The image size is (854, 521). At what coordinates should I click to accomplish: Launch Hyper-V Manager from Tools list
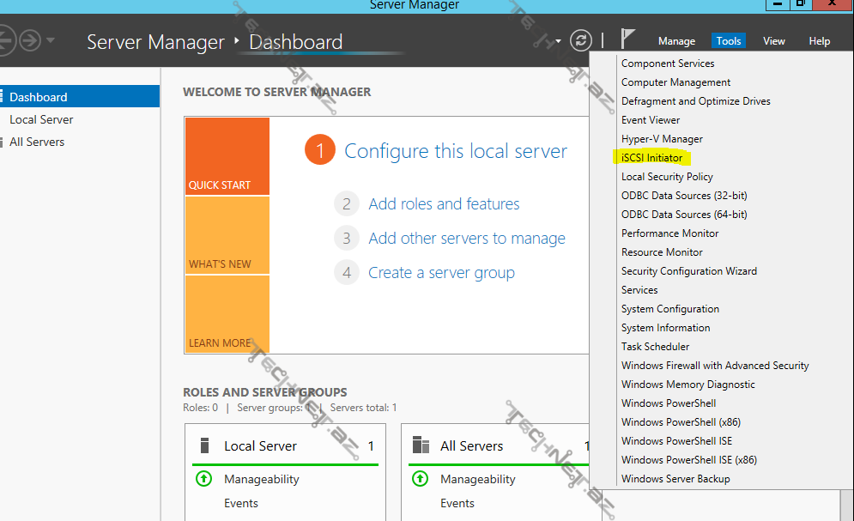tap(662, 139)
